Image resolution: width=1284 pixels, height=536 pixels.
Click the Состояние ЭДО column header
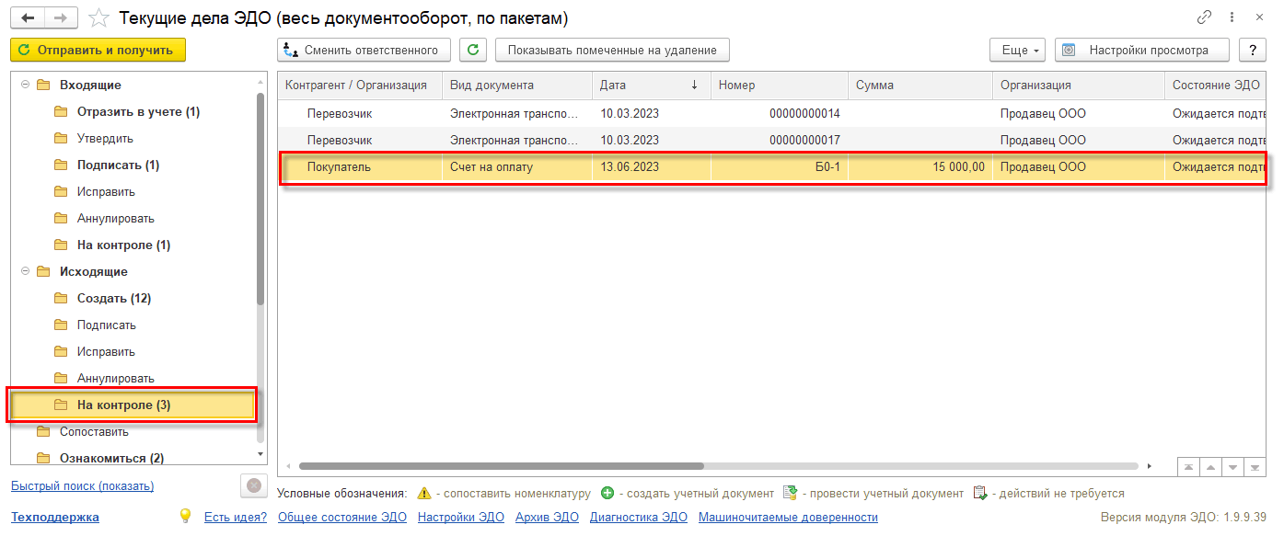1215,86
